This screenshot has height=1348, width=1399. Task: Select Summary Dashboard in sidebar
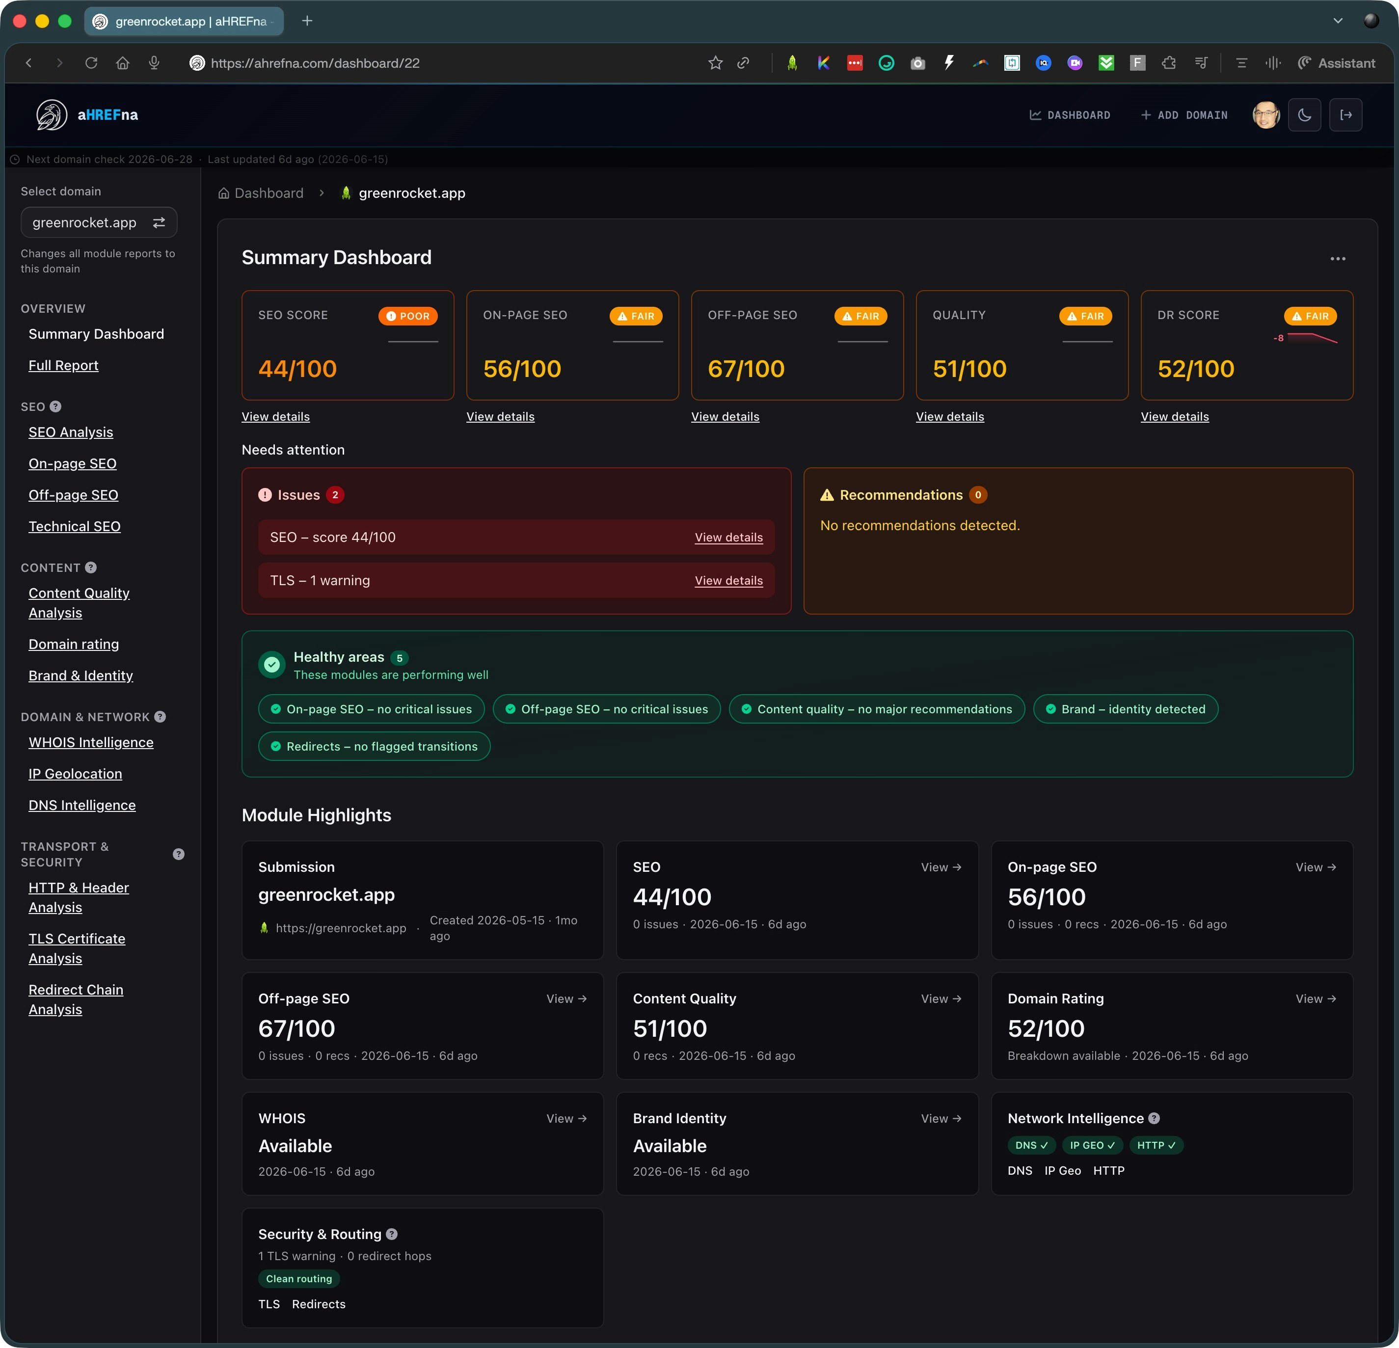[96, 334]
